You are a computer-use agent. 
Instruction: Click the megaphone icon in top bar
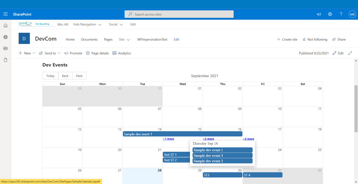tap(319, 14)
